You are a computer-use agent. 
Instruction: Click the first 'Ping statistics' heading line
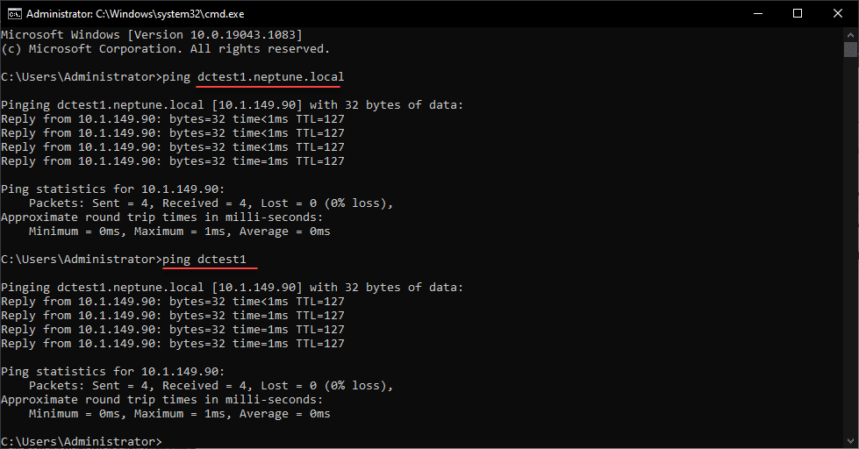112,189
